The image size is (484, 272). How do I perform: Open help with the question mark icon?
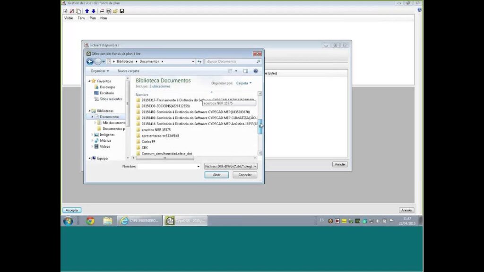point(256,71)
